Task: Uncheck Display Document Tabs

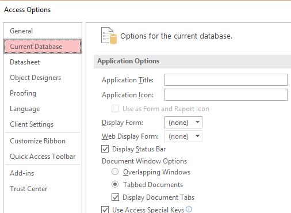Action: point(115,197)
